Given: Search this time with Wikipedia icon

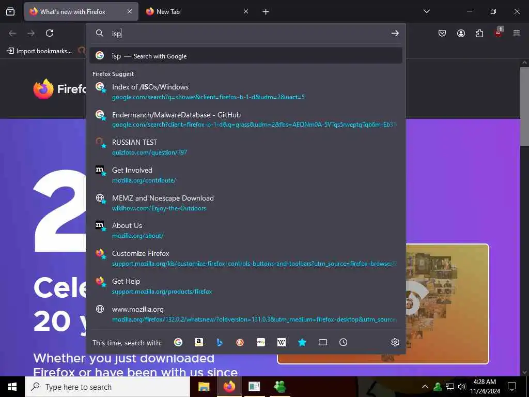Looking at the screenshot, I should point(282,342).
